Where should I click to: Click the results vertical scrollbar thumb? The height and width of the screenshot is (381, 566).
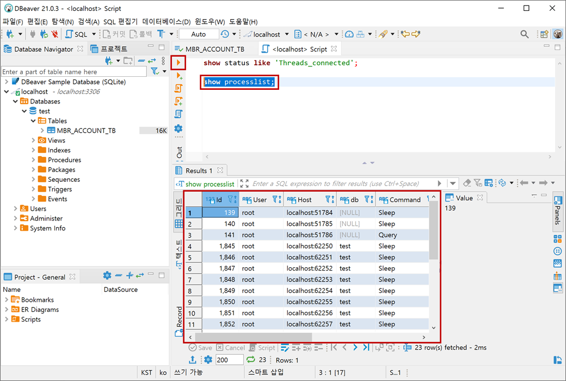[434, 230]
